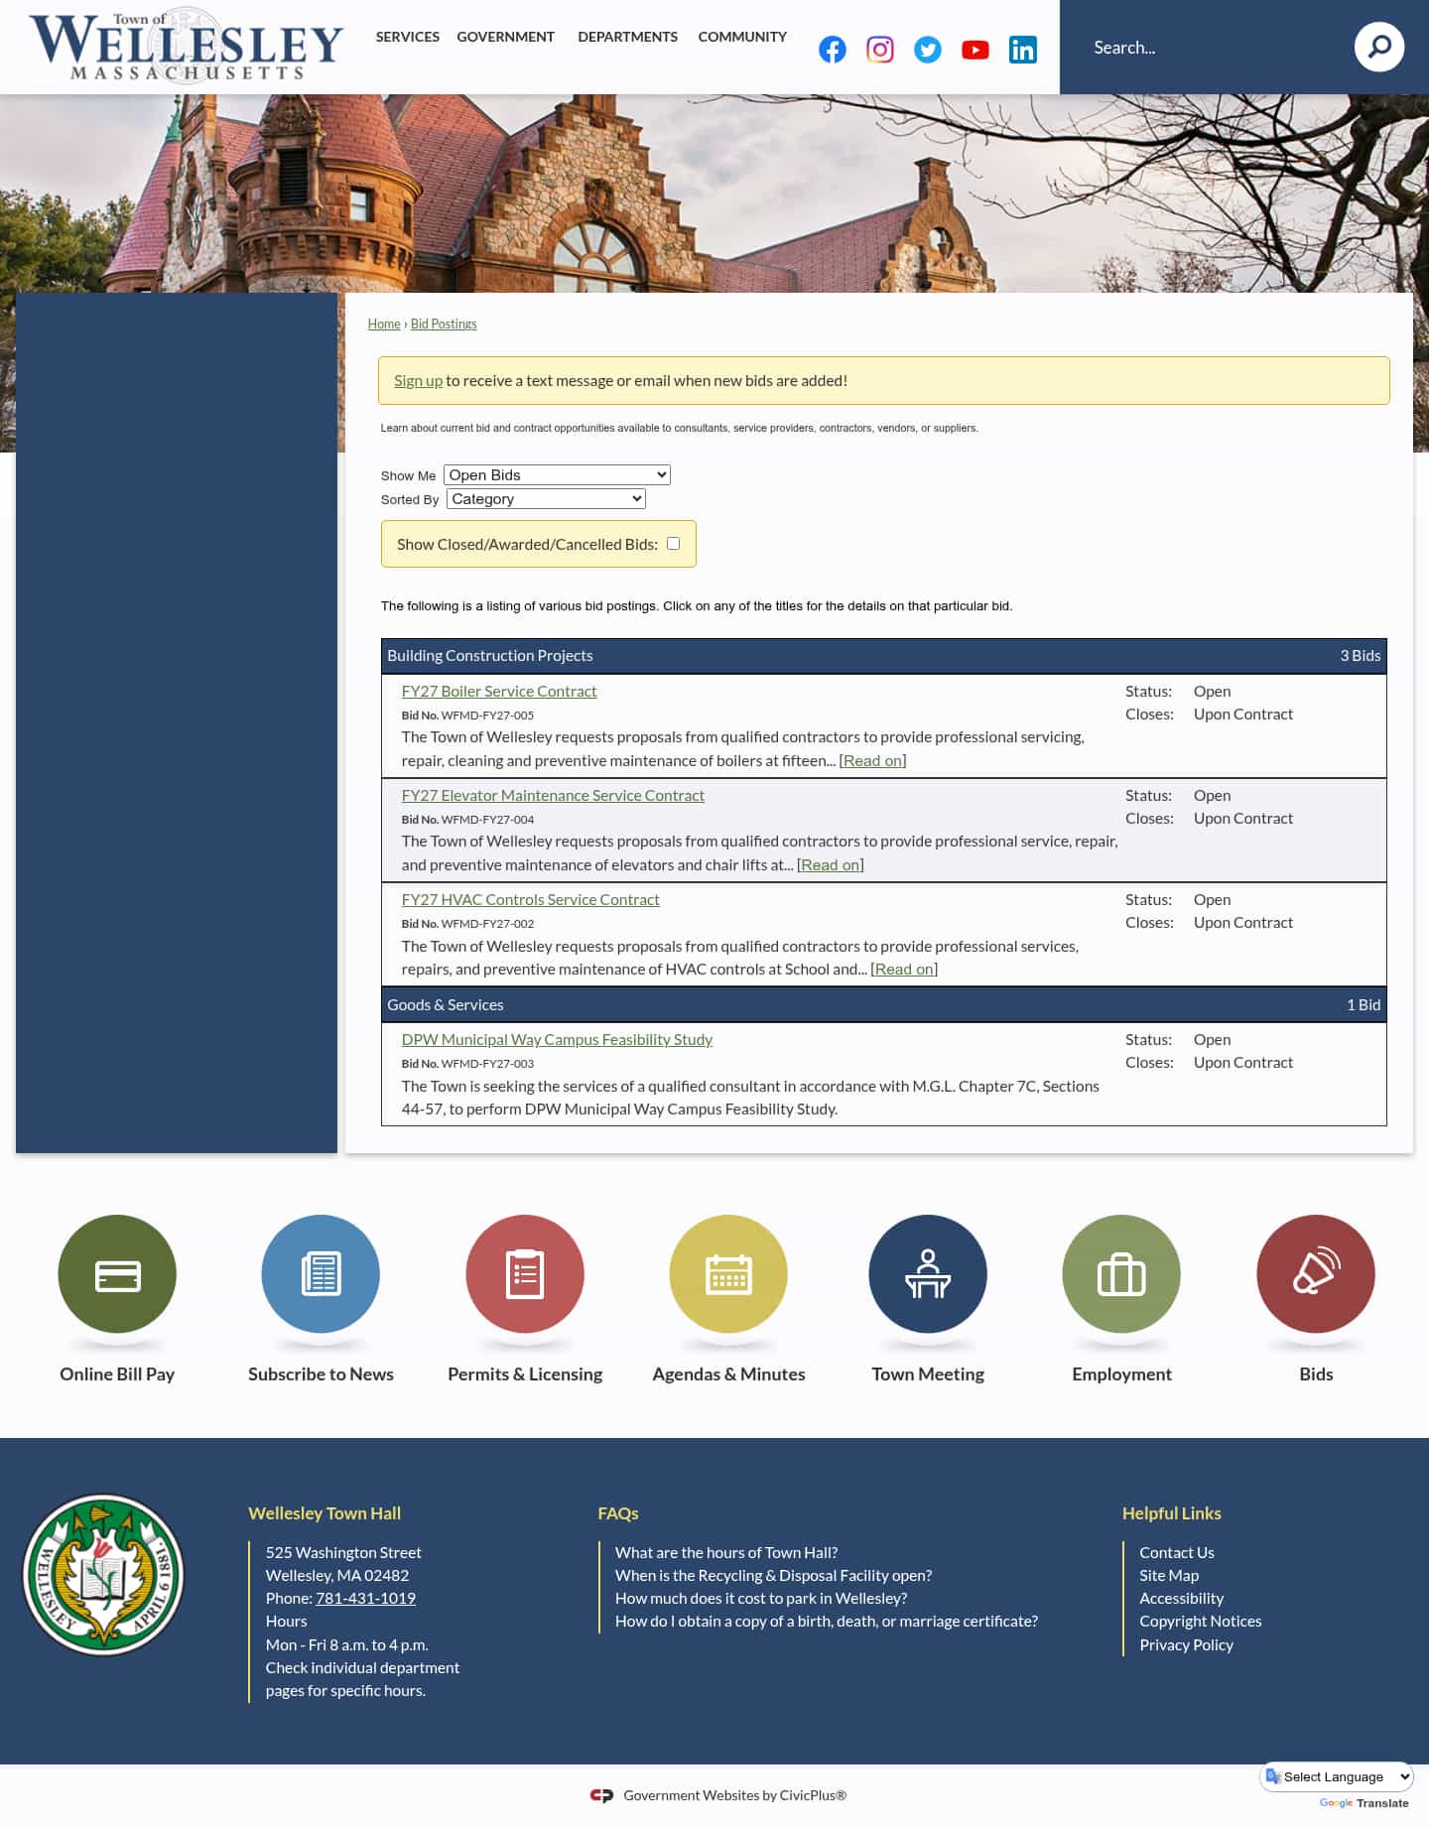This screenshot has height=1828, width=1429.
Task: Open the LinkedIn icon in the header
Action: point(1023,50)
